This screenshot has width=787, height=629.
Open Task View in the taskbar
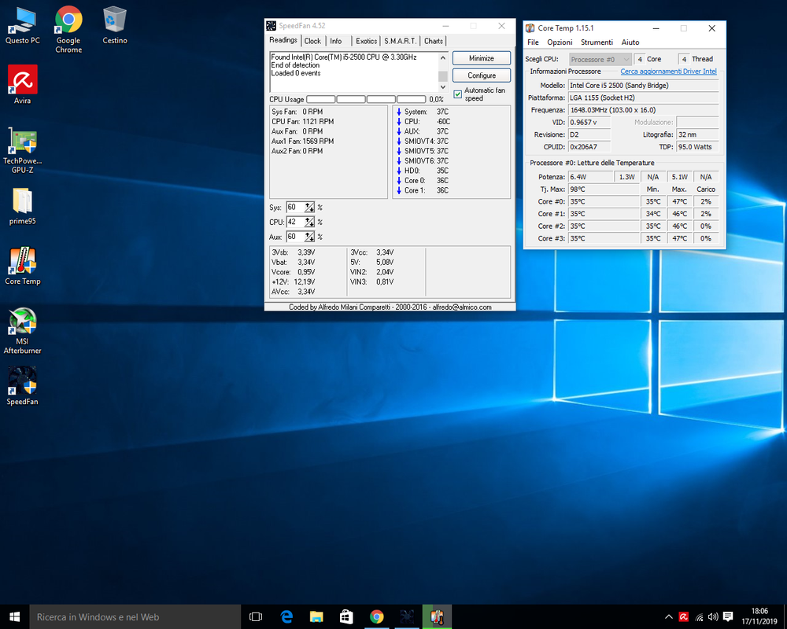(x=256, y=616)
